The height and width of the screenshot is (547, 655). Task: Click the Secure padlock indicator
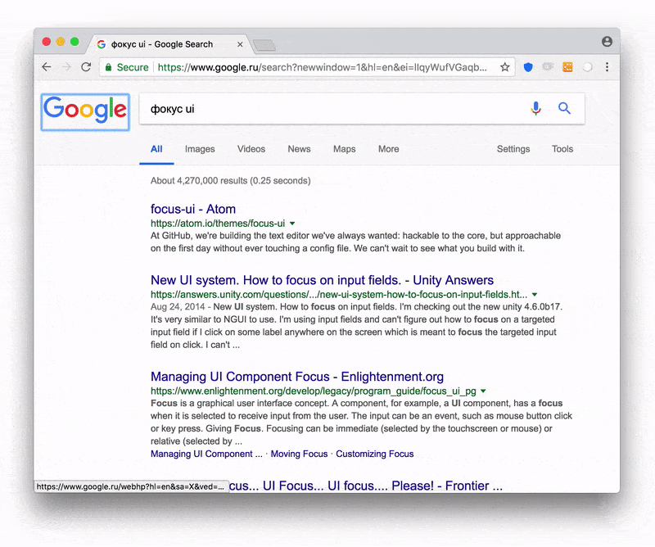pyautogui.click(x=127, y=67)
